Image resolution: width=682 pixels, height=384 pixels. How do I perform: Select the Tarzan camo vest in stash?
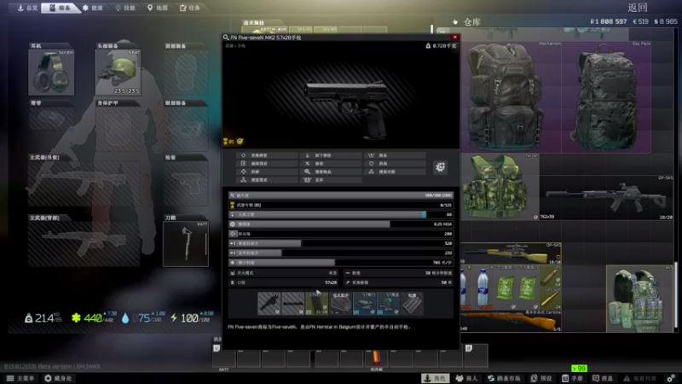[x=500, y=186]
